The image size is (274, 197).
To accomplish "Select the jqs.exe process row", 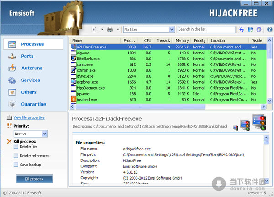I will (169, 94).
